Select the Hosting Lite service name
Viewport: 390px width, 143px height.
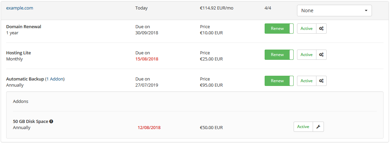19,53
